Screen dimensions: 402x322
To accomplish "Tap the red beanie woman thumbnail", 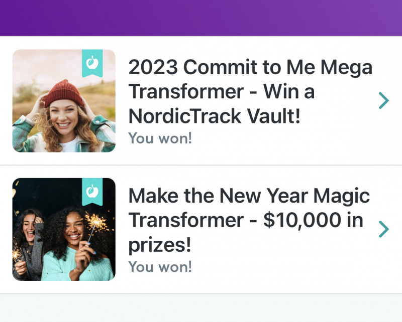I will 64,101.
